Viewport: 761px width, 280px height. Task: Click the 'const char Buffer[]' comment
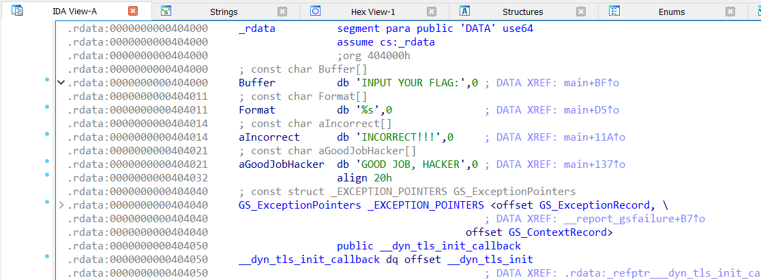coord(303,69)
